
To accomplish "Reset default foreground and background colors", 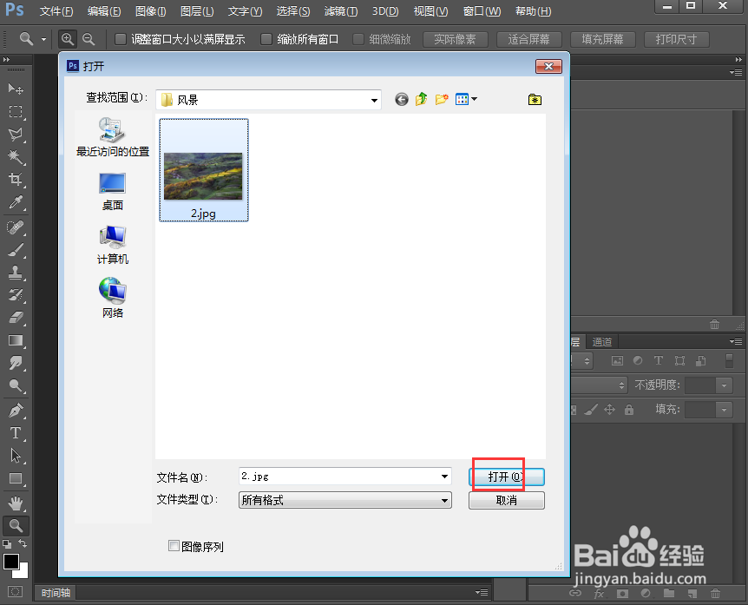I will click(7, 543).
